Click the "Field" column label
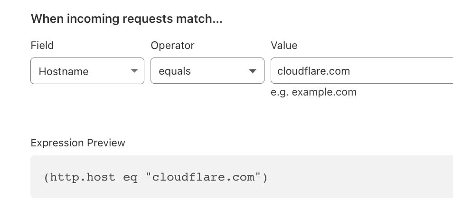The image size is (453, 211). pyautogui.click(x=42, y=46)
